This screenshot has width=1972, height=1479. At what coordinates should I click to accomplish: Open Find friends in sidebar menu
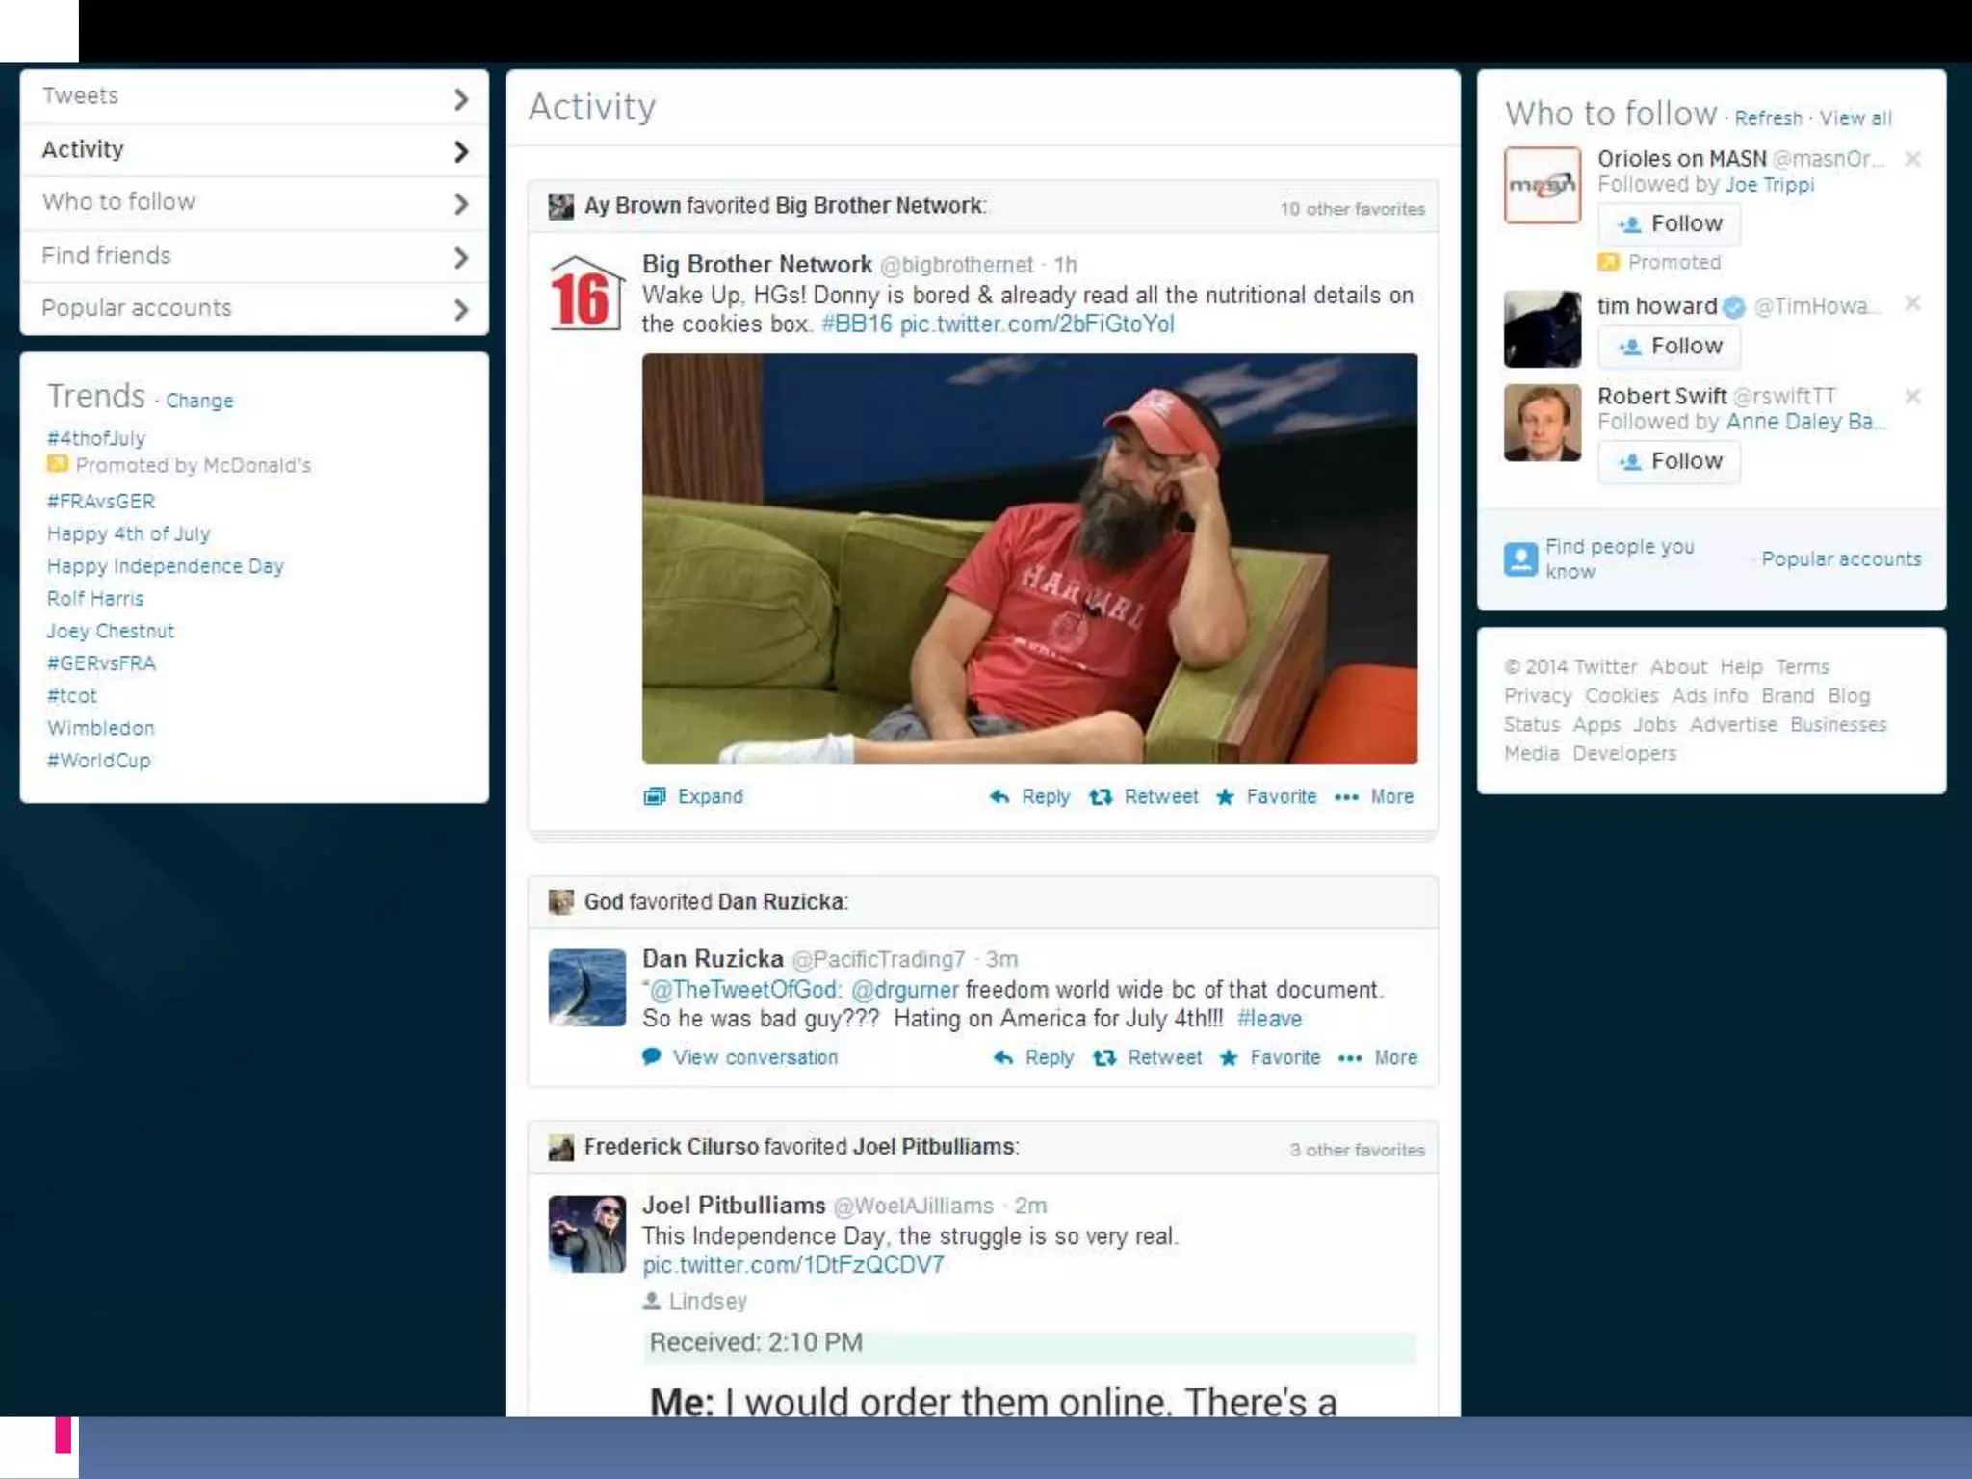coord(106,255)
